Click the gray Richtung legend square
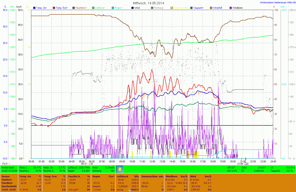The image size is (296, 192). coord(152,7)
